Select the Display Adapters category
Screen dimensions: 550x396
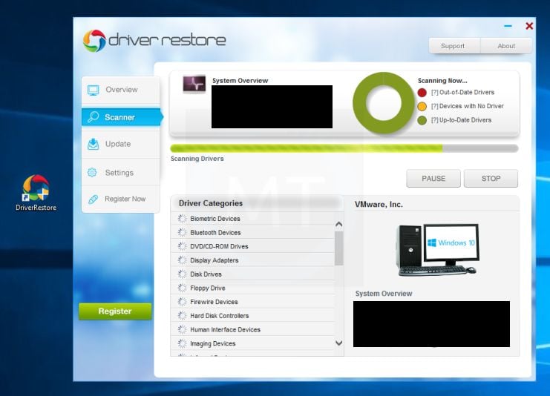click(x=252, y=260)
